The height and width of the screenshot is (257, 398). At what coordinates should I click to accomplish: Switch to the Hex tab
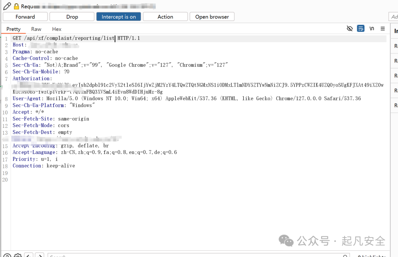(x=57, y=29)
